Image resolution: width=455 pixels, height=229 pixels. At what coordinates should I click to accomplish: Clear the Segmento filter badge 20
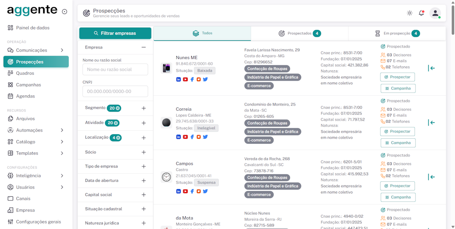(x=117, y=108)
